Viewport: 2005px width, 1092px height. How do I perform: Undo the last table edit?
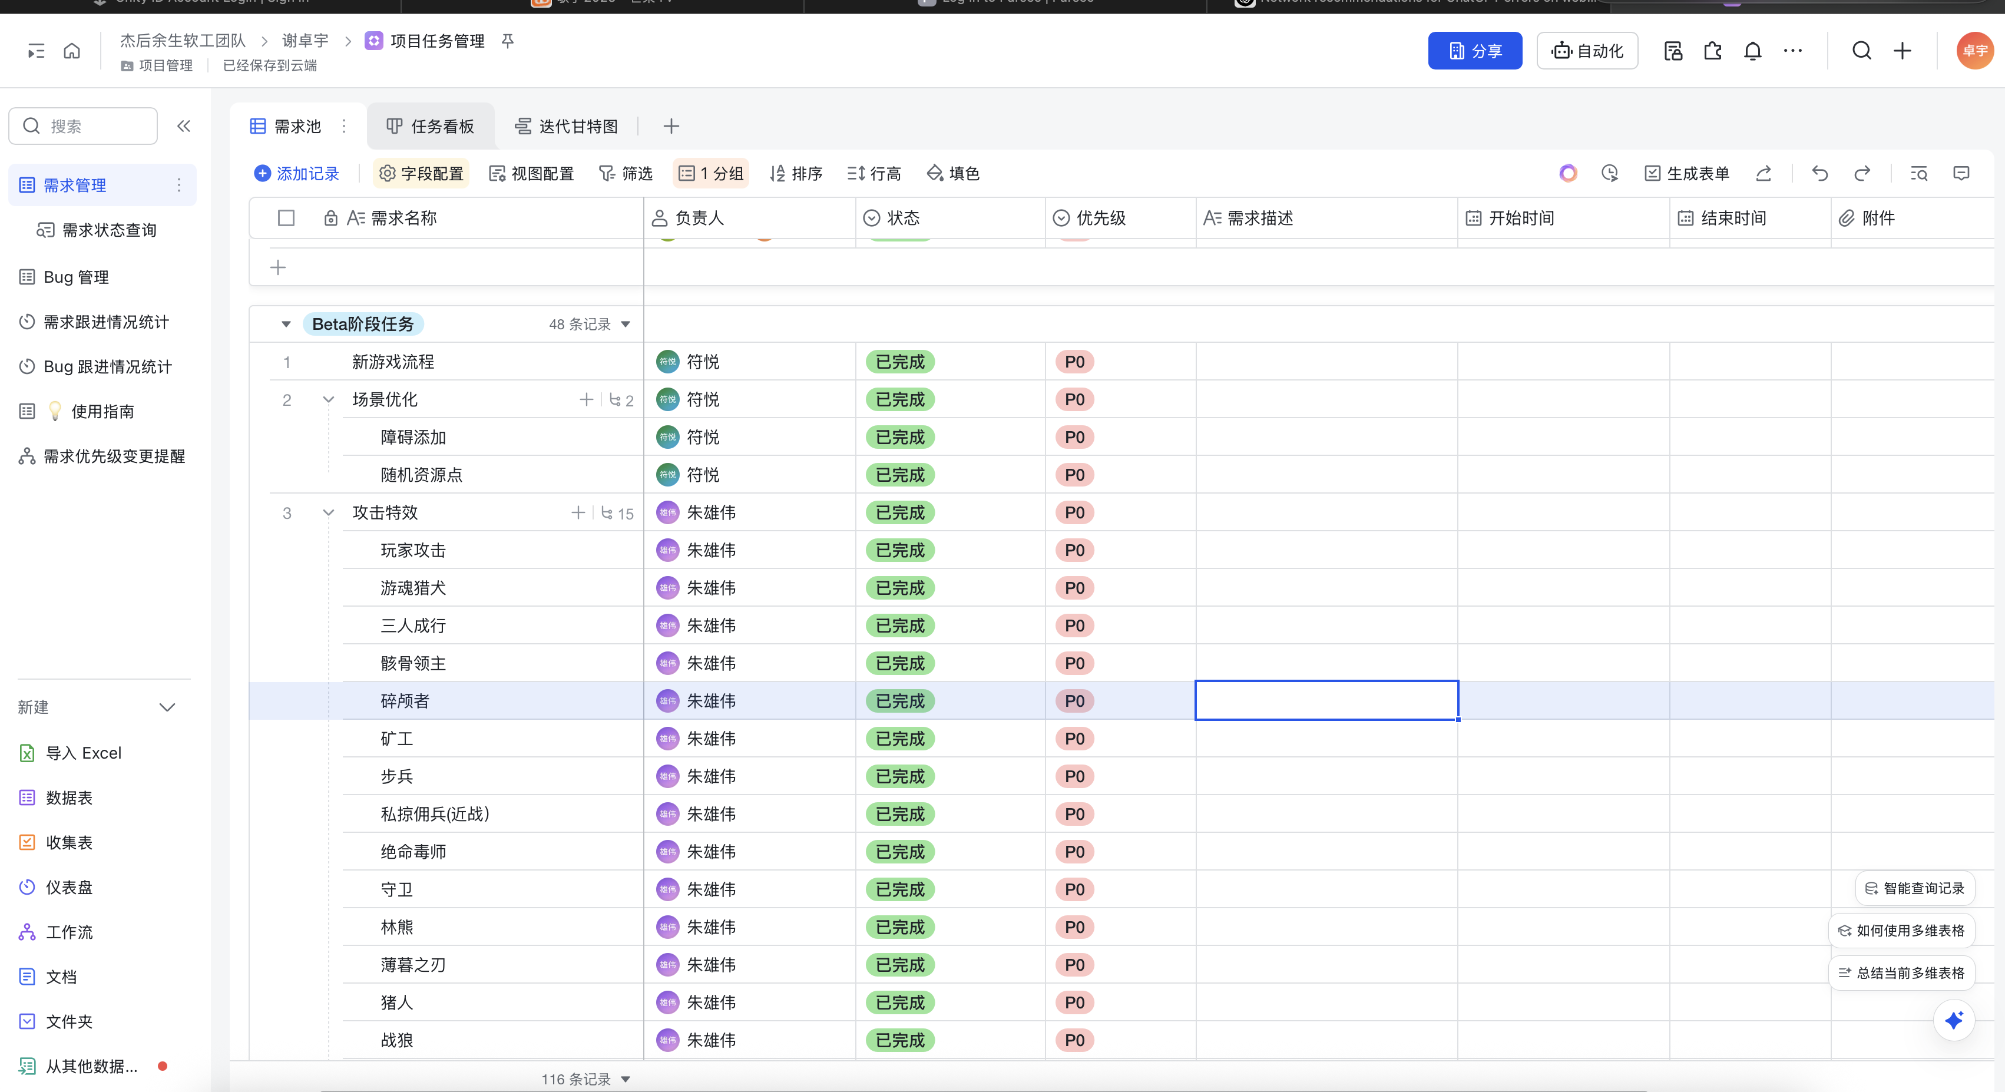(x=1820, y=173)
